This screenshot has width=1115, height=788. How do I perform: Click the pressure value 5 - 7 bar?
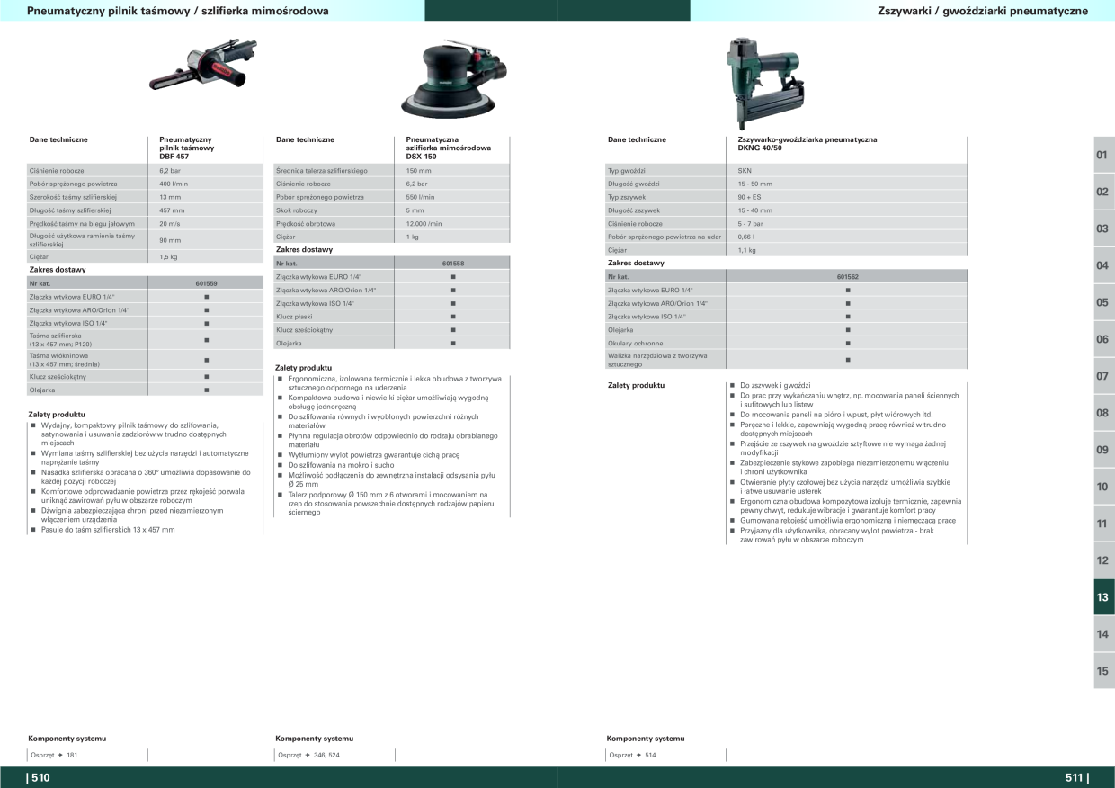coord(750,224)
